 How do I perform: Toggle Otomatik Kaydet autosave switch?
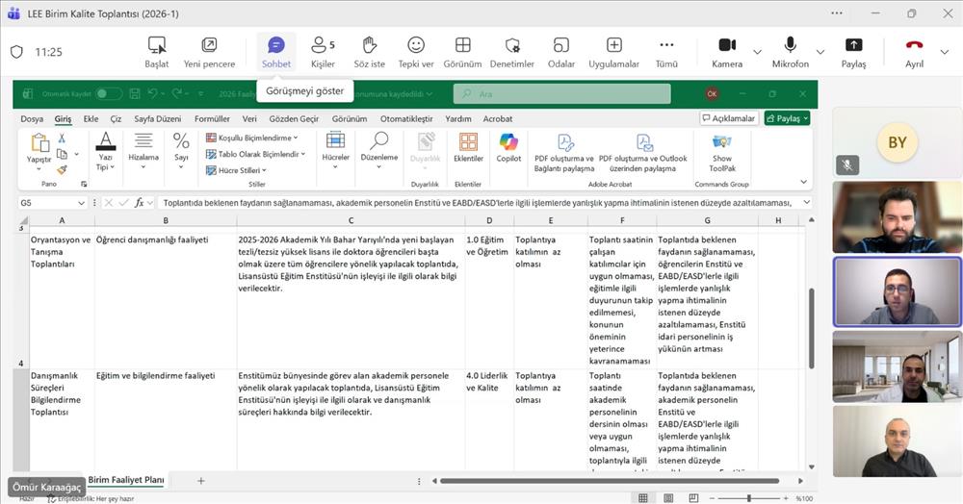(108, 94)
